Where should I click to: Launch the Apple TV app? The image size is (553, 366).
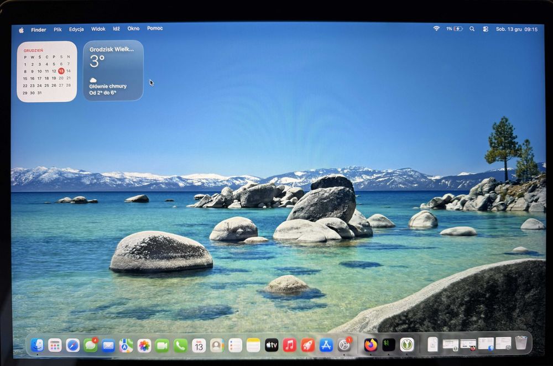(x=272, y=346)
